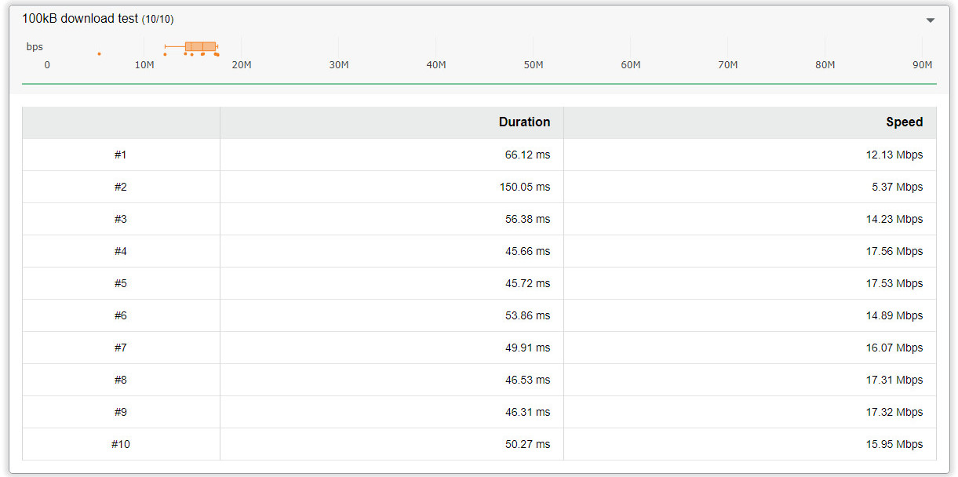This screenshot has height=477, width=958.
Task: Click duration value 46.53 ms
Action: tap(527, 380)
